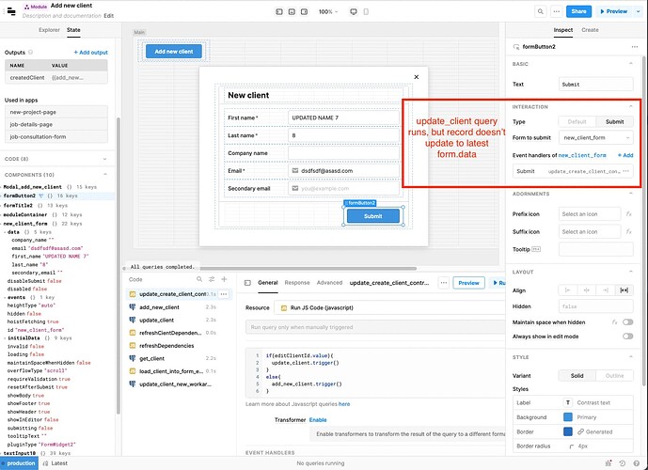Switch to the Explorer tab
This screenshot has width=648, height=470.
pos(49,30)
